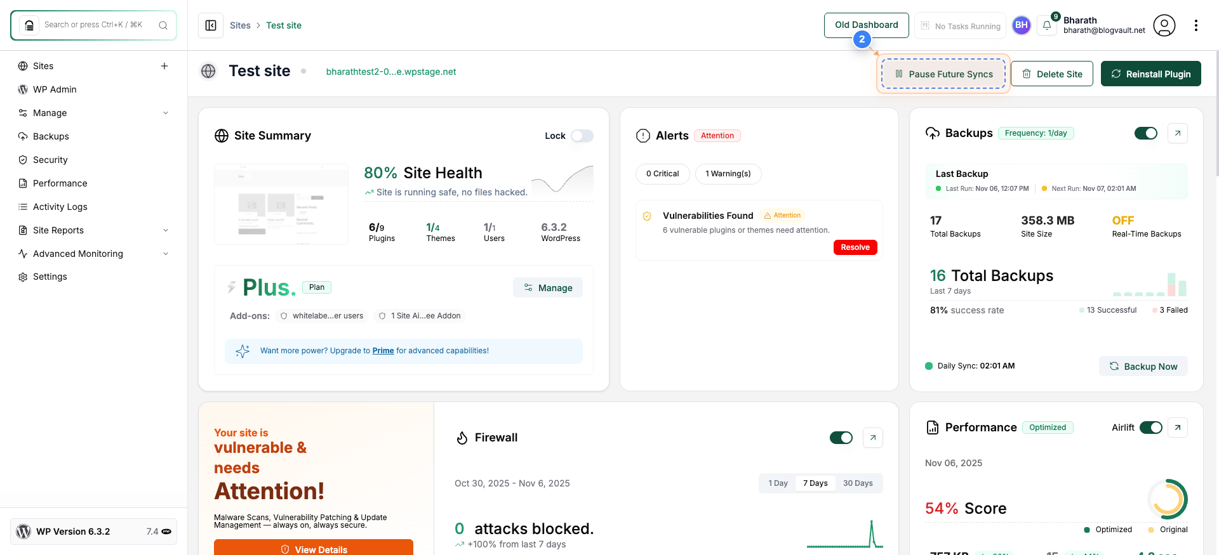Click the backups bar chart for last 7 days
This screenshot has width=1219, height=555.
[1150, 284]
